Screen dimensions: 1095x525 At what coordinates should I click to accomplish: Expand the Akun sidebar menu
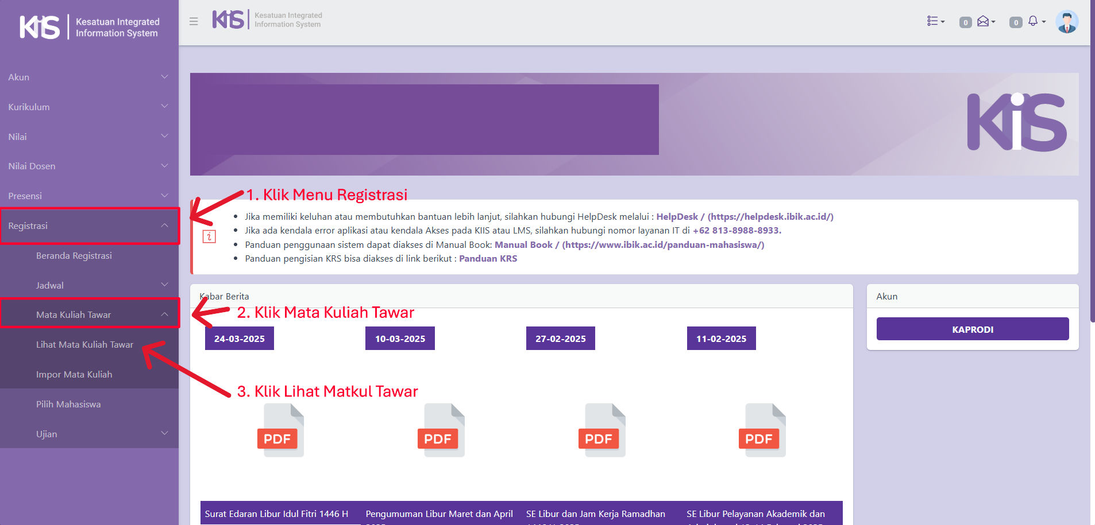(x=89, y=77)
